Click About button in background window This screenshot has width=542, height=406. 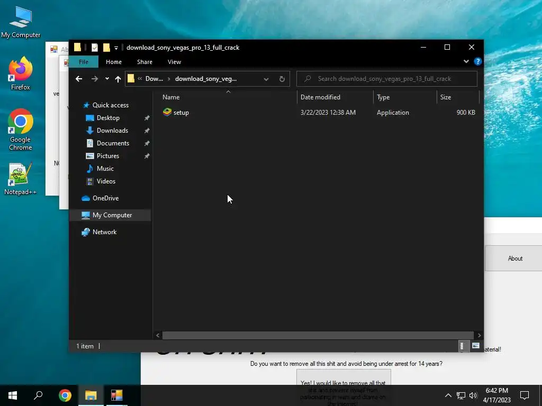[x=514, y=259]
